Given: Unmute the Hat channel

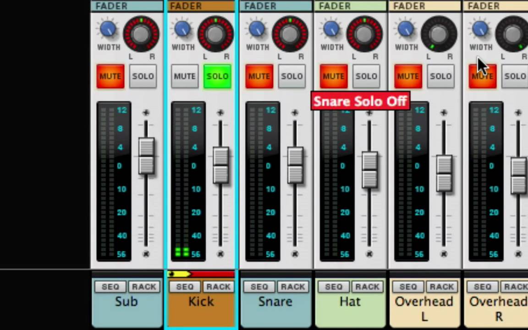Looking at the screenshot, I should point(334,77).
